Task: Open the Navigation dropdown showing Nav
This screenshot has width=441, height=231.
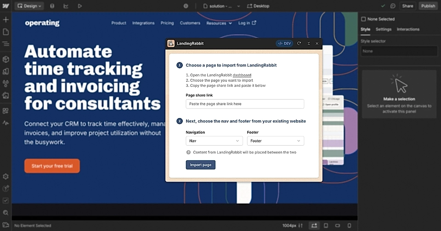Action: click(214, 141)
